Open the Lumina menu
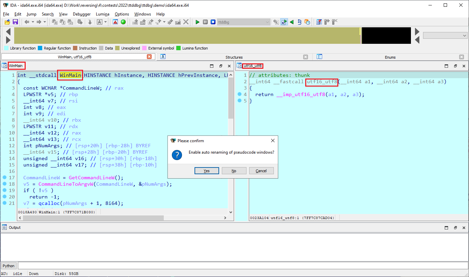The height and width of the screenshot is (277, 469). [102, 14]
